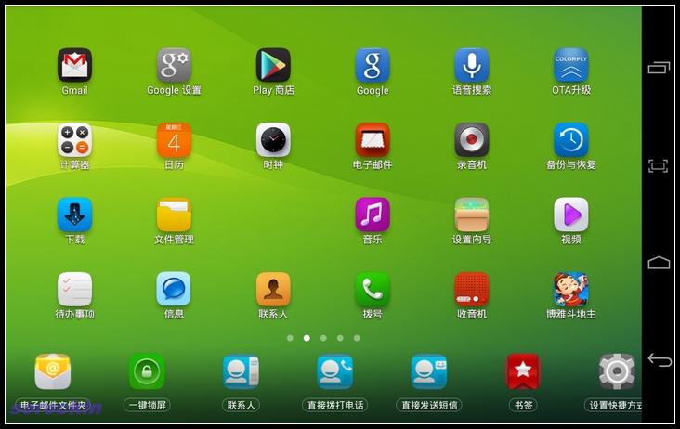This screenshot has height=429, width=680.
Task: Go to fourth home page dot
Action: coord(340,338)
